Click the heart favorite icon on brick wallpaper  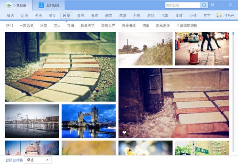124,132
